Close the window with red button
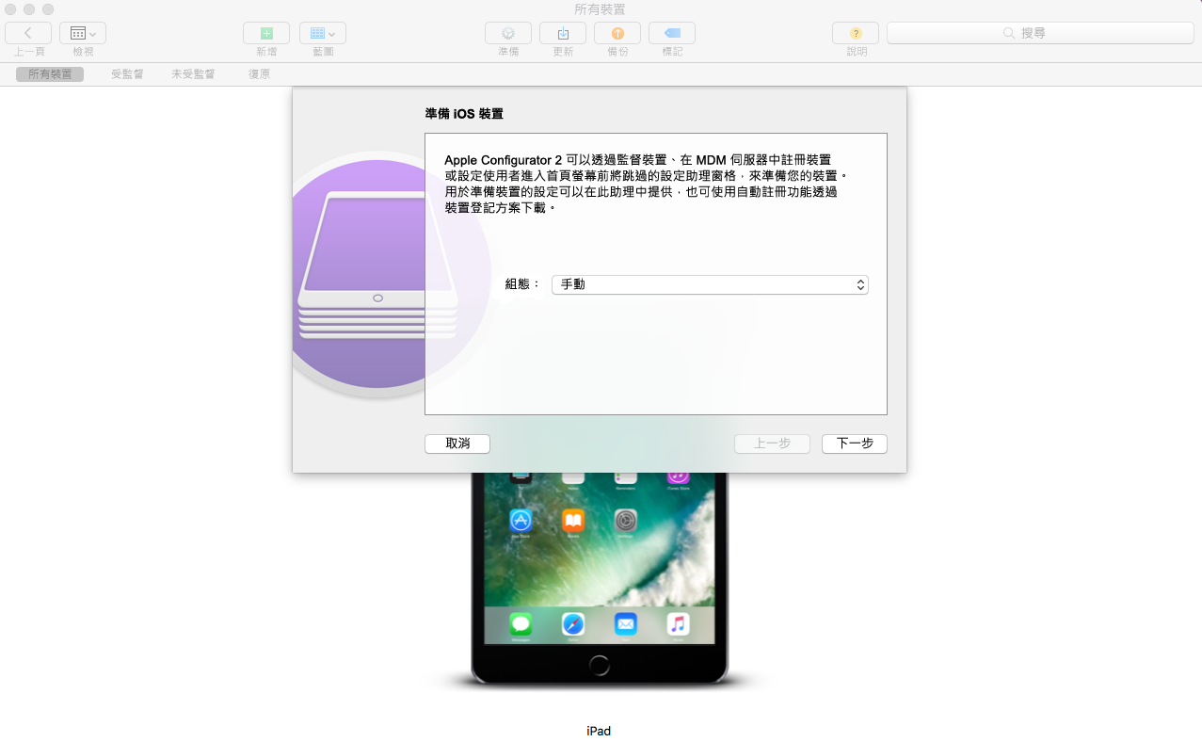The height and width of the screenshot is (742, 1202). [x=11, y=8]
